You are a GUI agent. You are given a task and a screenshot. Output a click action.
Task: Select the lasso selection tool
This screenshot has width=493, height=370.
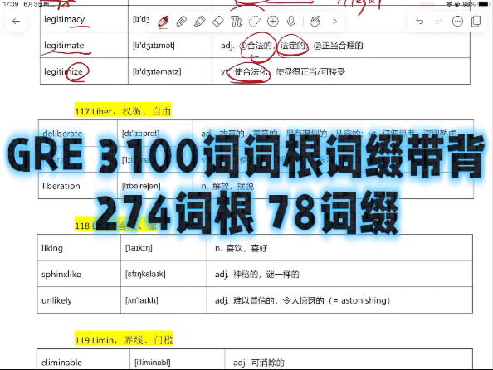254,22
